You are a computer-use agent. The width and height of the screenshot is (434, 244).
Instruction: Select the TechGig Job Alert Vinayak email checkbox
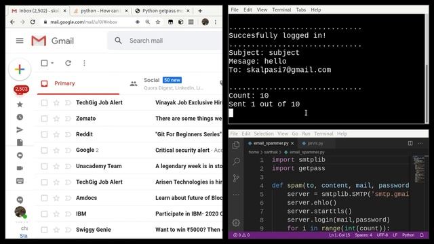pyautogui.click(x=44, y=103)
